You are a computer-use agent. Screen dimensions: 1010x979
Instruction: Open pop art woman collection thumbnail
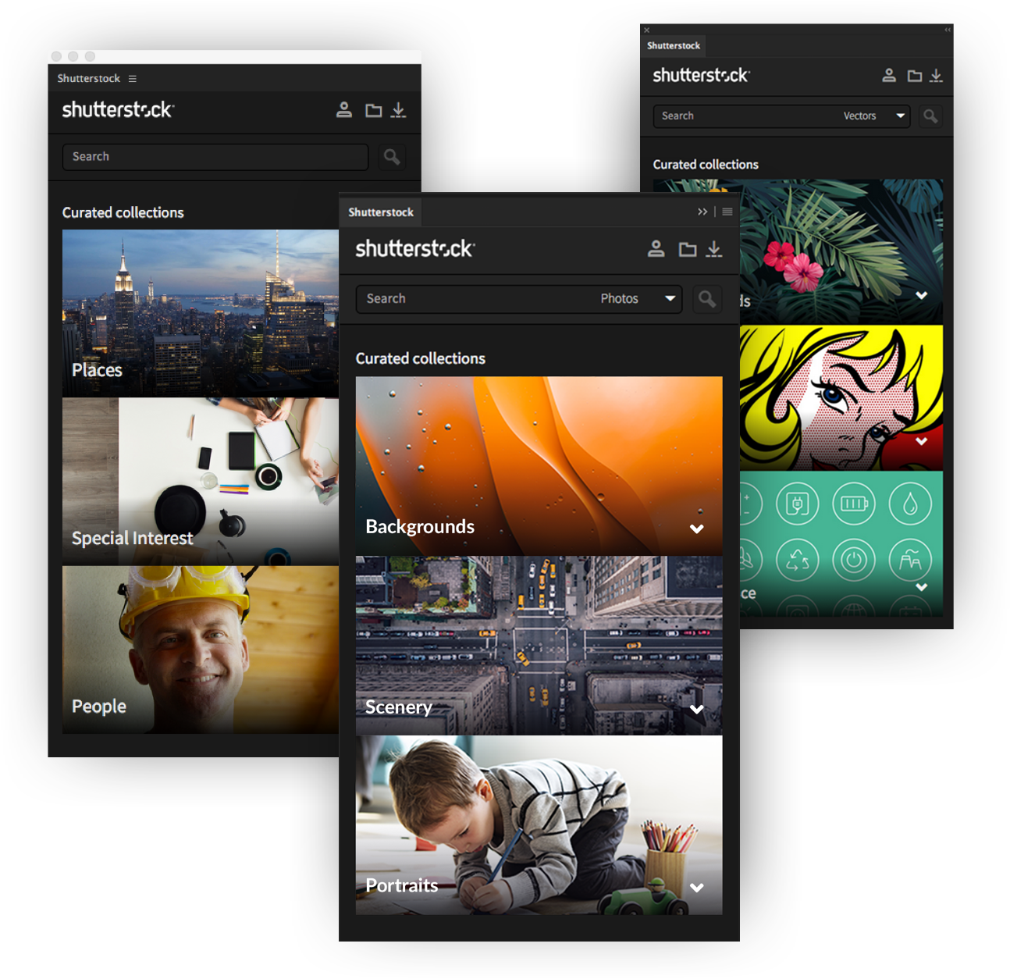click(841, 398)
